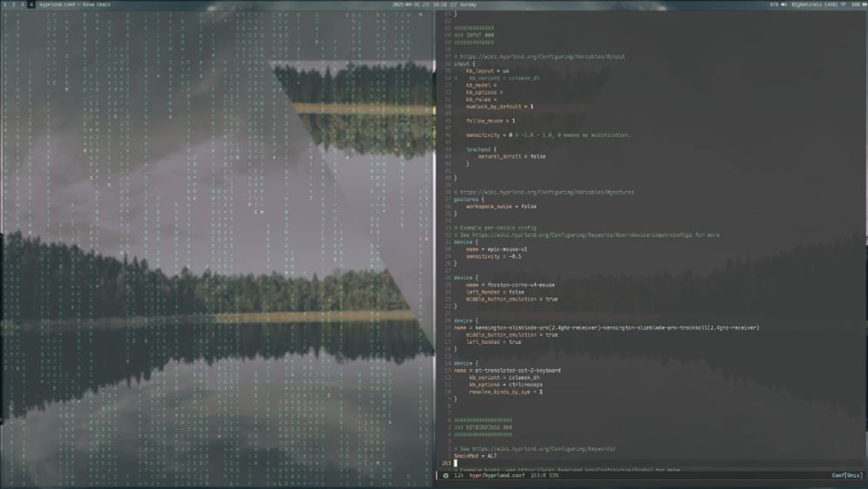Click the volume speaker icon in the top bar
Image resolution: width=868 pixels, height=489 pixels.
(x=784, y=4)
